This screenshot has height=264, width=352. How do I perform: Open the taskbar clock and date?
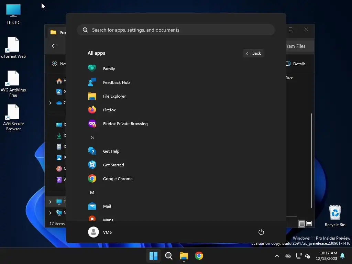click(x=327, y=256)
